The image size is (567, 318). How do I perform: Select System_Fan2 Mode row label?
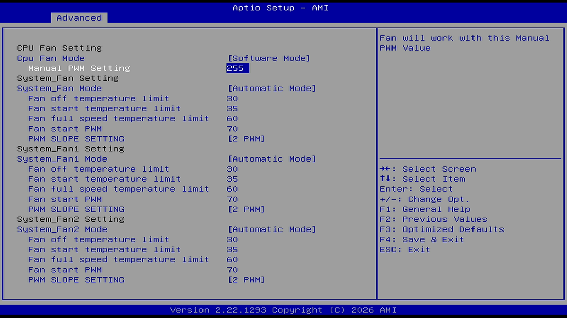pos(62,229)
